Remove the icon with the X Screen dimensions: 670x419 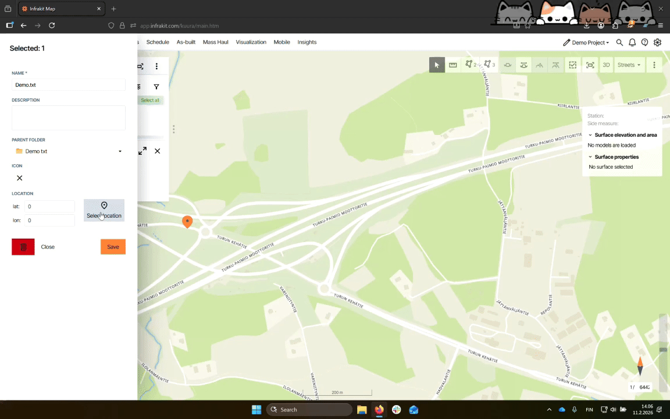(20, 178)
